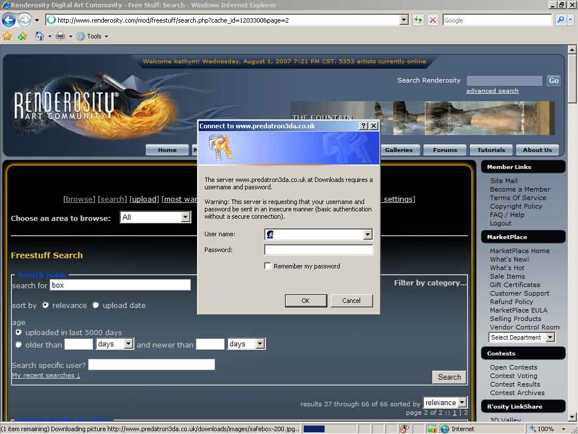Click the Print icon in toolbar
578x434 pixels.
coord(60,36)
